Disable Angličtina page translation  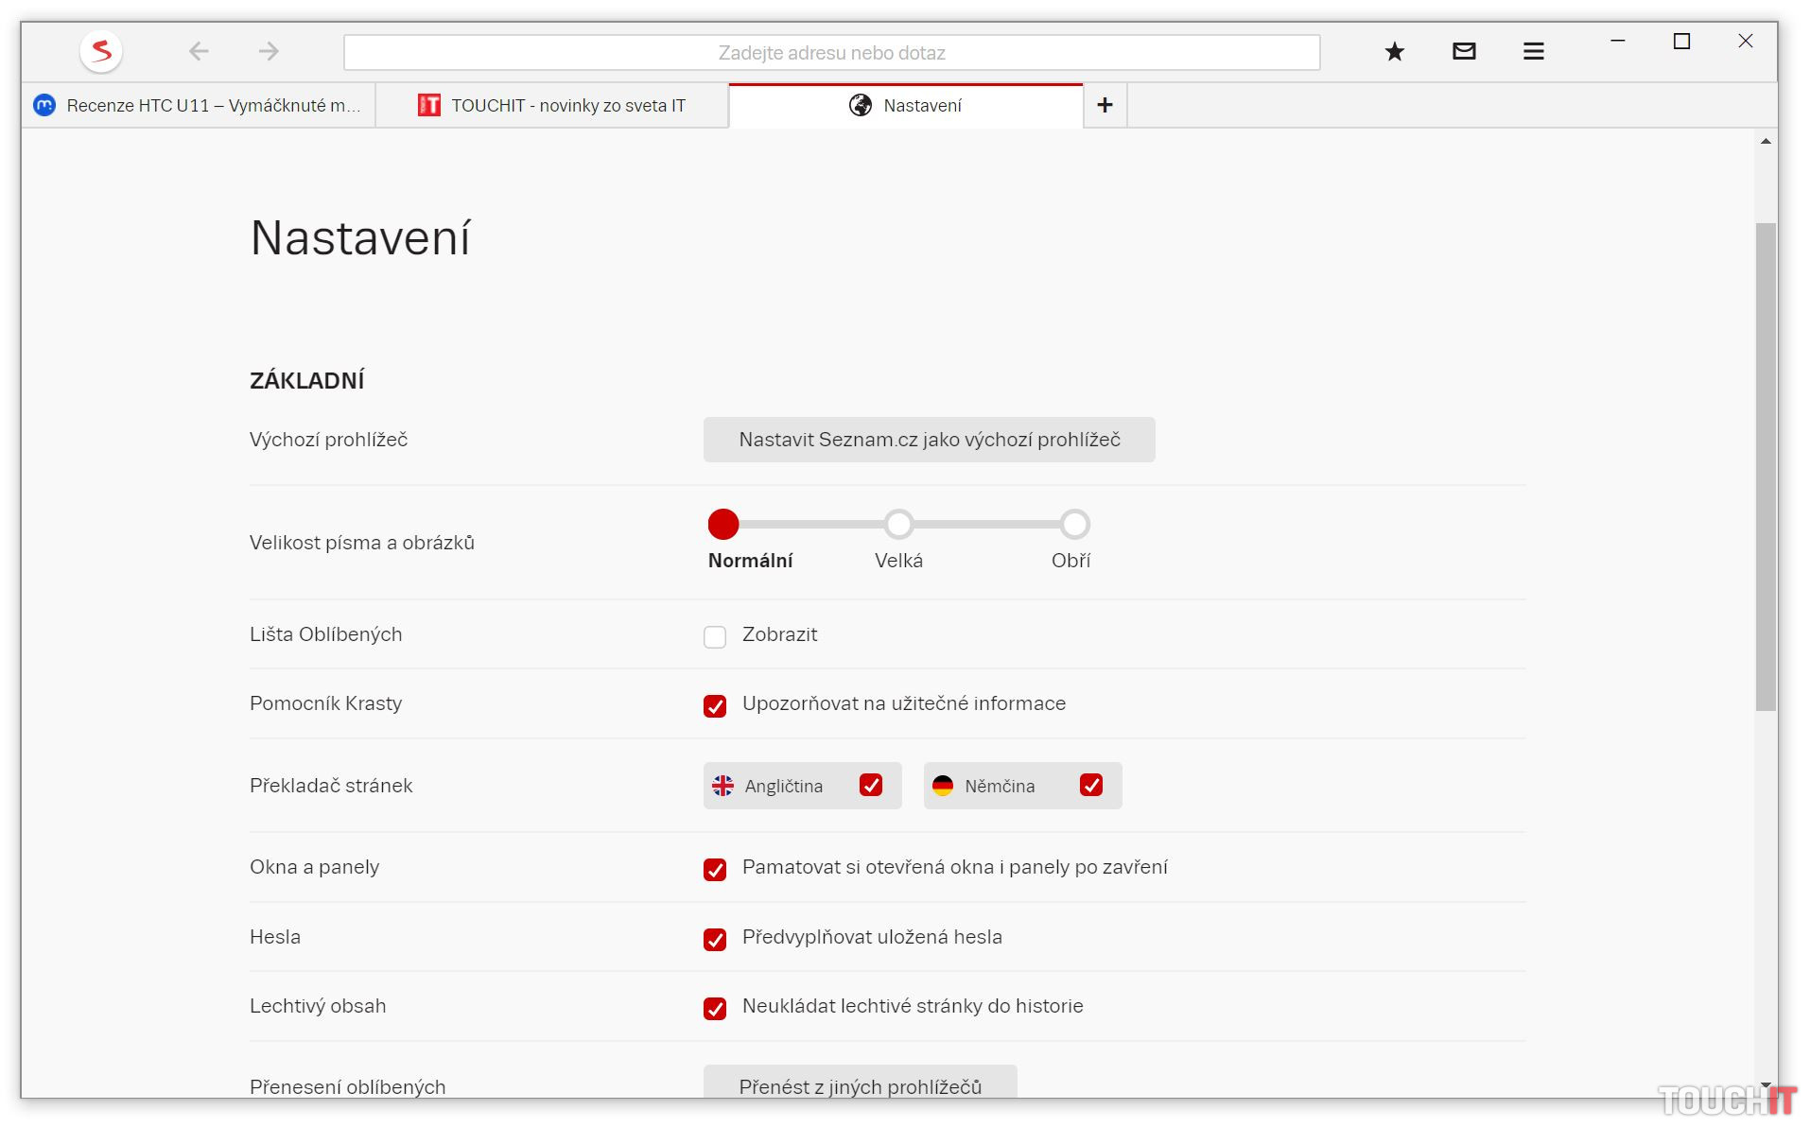coord(871,786)
